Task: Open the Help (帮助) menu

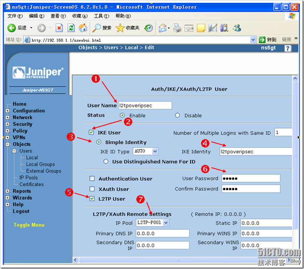Action: 123,16
